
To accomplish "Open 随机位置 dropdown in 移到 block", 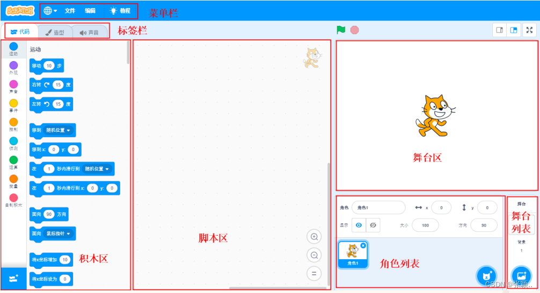I will pyautogui.click(x=58, y=130).
